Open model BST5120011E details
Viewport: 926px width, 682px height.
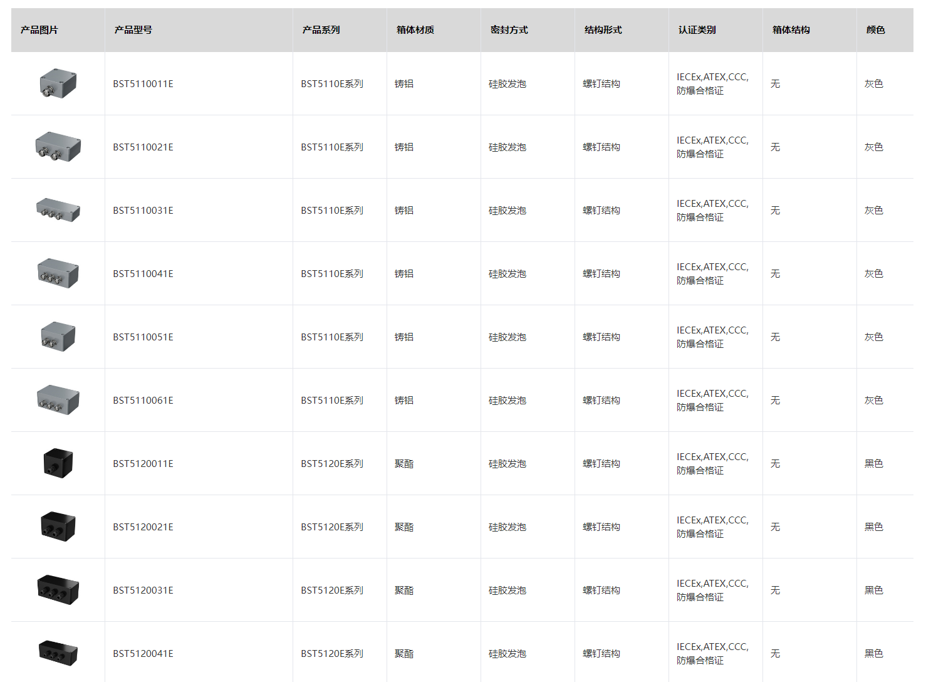click(143, 464)
